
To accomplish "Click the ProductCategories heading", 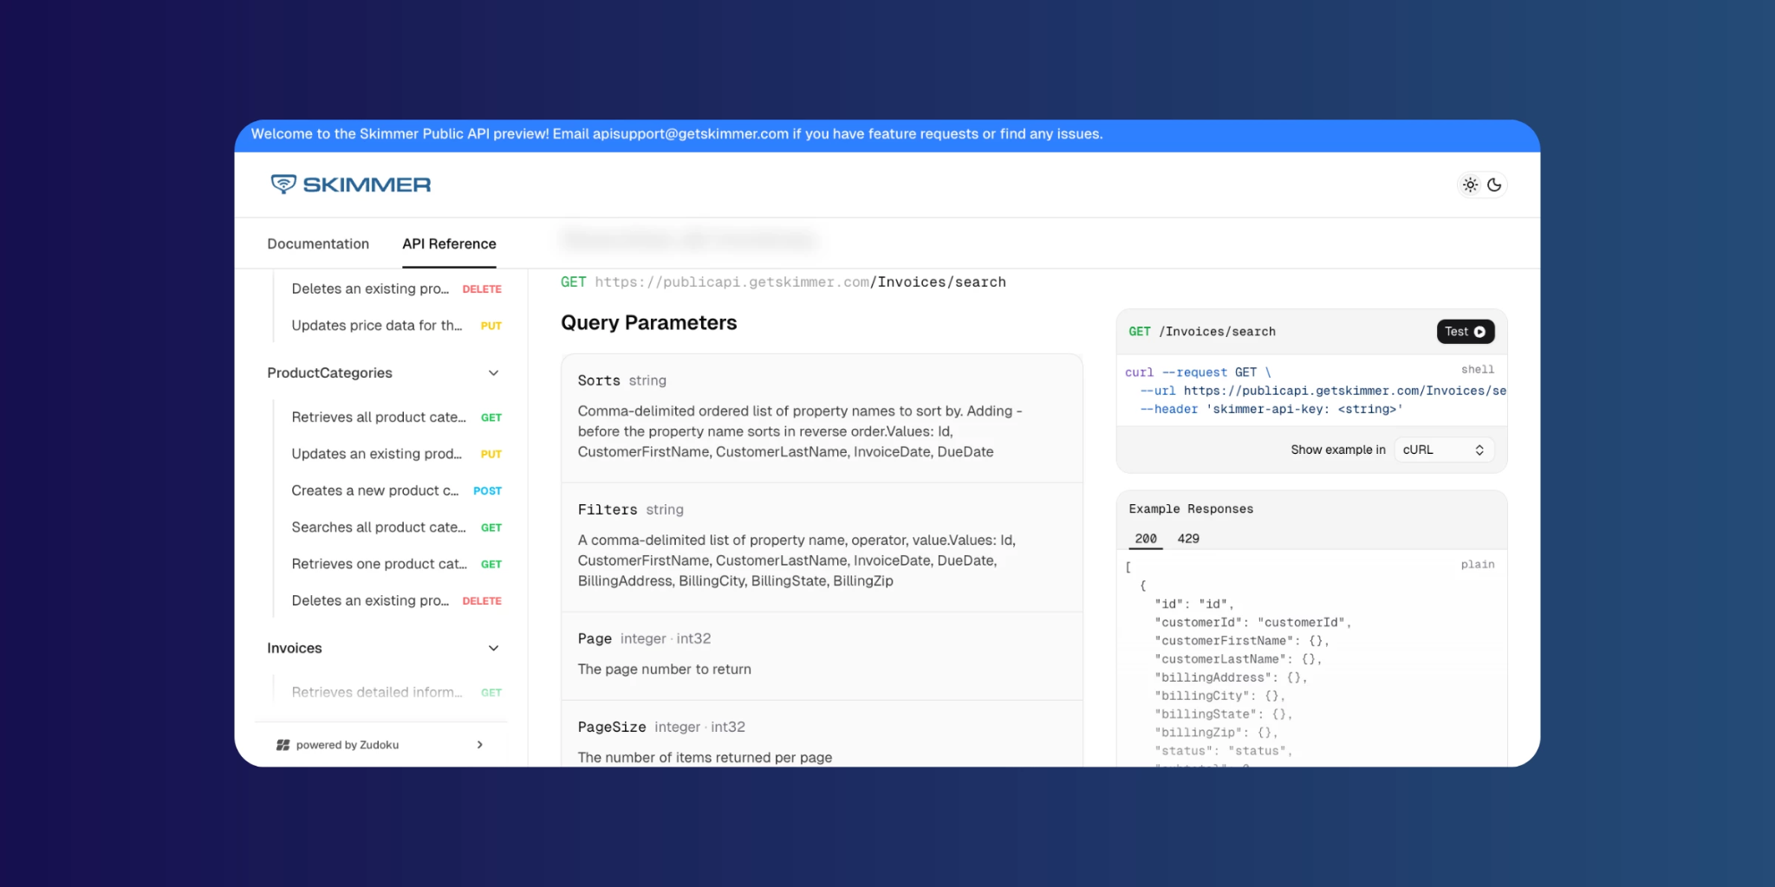I will (x=329, y=372).
